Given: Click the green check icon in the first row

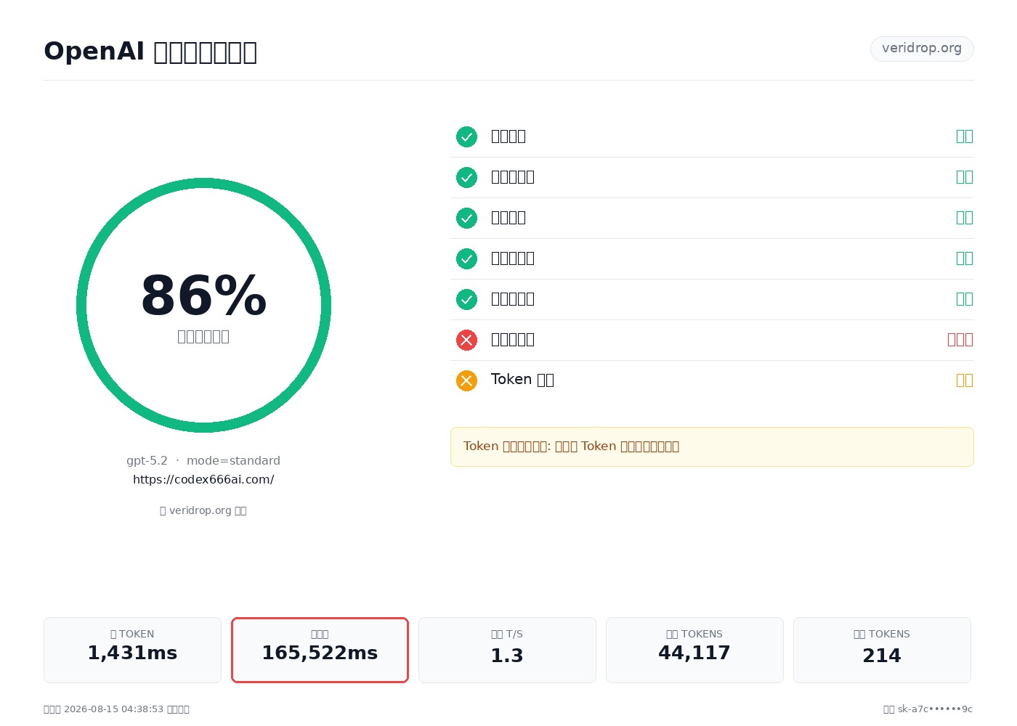Looking at the screenshot, I should [466, 136].
